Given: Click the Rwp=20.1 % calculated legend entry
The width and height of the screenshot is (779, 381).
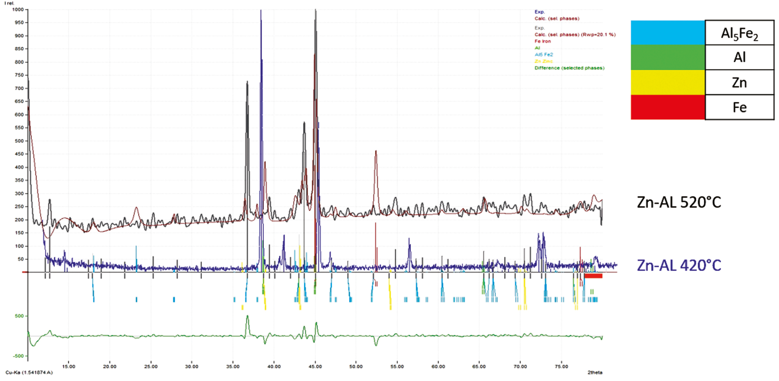Looking at the screenshot, I should coord(575,35).
